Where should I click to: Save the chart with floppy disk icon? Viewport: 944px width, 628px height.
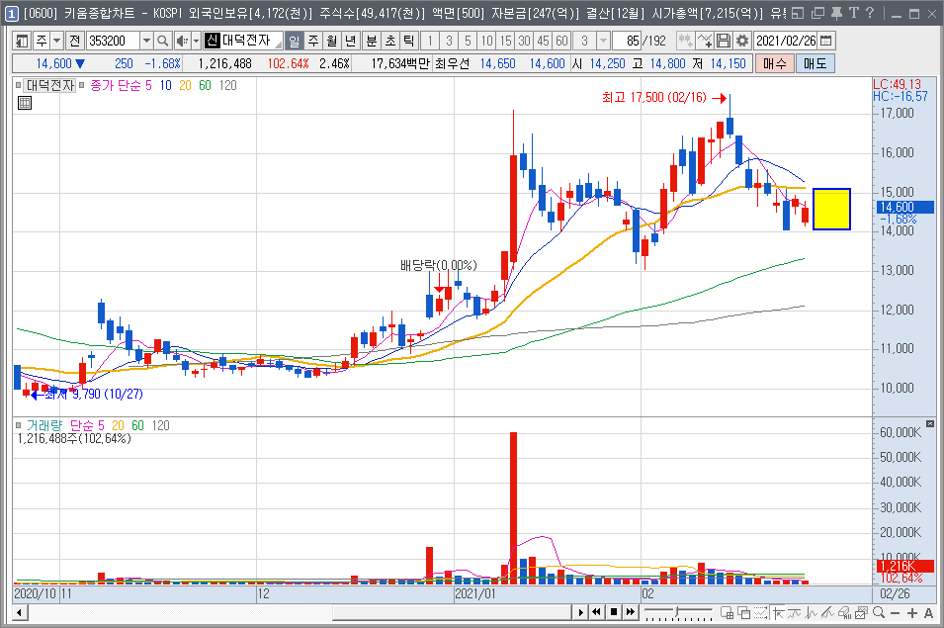[724, 41]
